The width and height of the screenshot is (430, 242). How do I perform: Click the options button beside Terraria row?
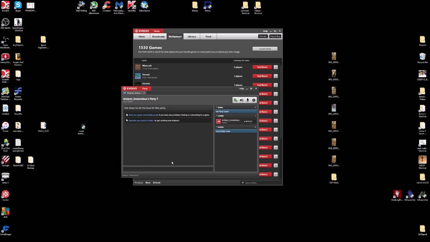(x=275, y=76)
